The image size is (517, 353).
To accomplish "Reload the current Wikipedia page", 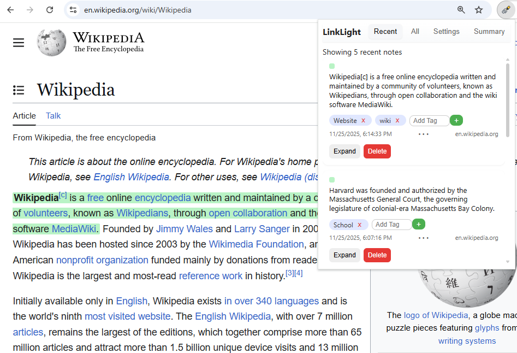I will click(50, 10).
